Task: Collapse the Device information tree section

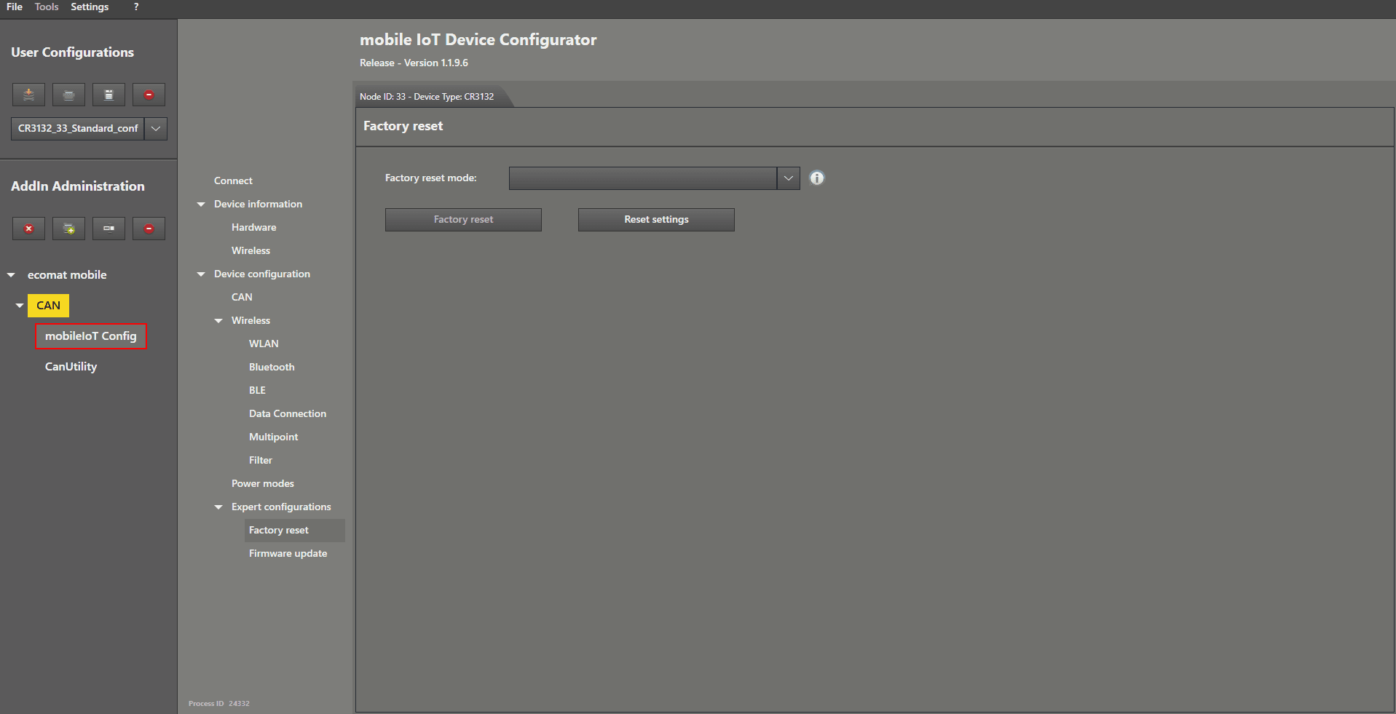Action: [x=201, y=205]
